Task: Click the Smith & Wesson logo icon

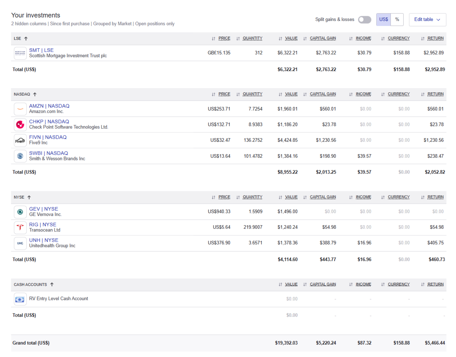Action: (x=20, y=156)
